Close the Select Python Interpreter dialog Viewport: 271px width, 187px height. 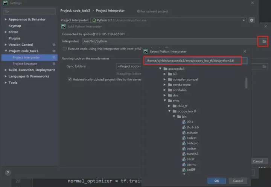click(x=245, y=51)
